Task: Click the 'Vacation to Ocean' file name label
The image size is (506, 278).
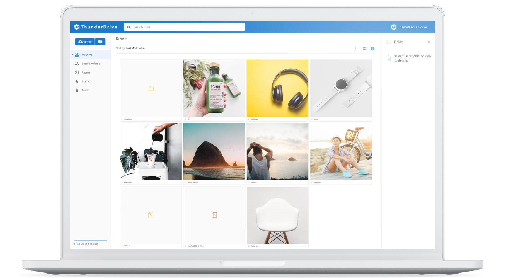Action: (x=192, y=183)
